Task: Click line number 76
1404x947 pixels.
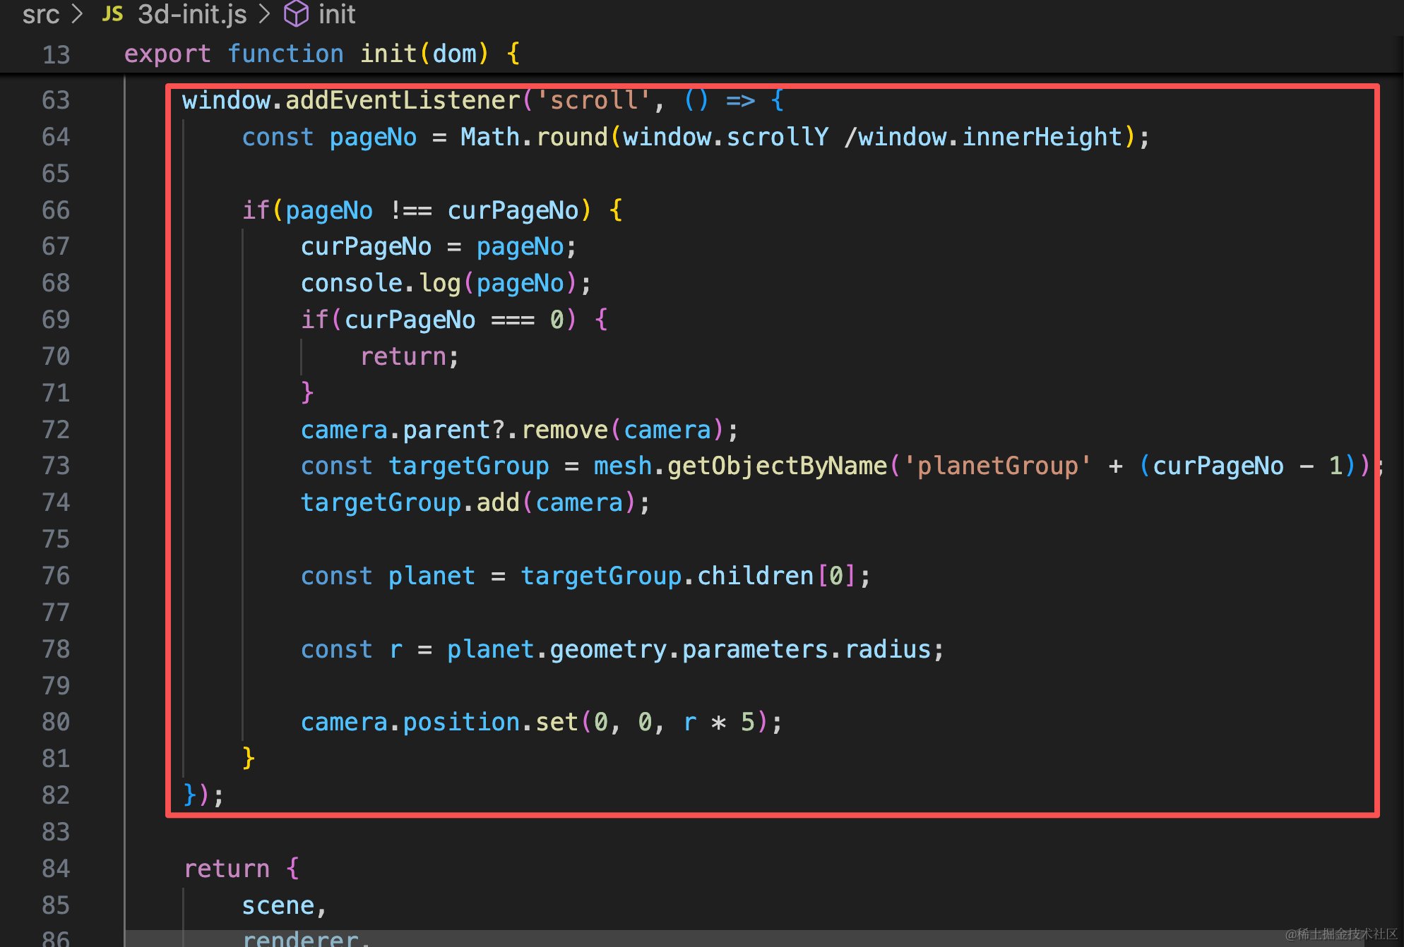Action: click(x=56, y=576)
